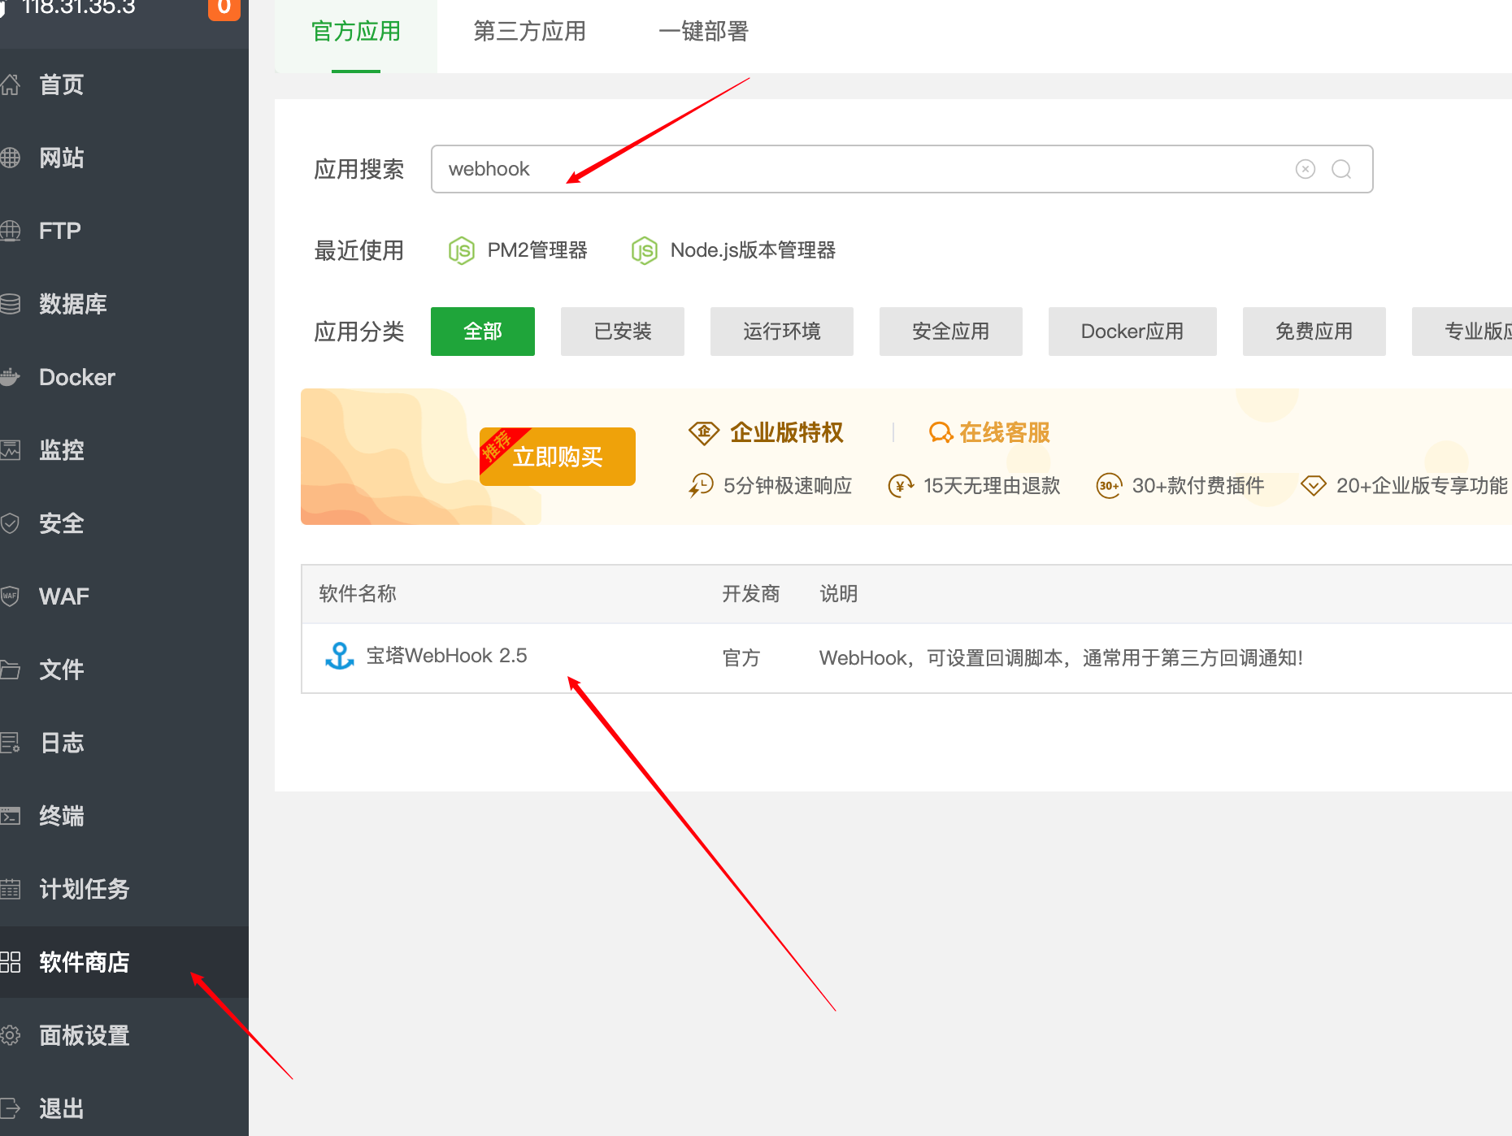1512x1136 pixels.
Task: Filter by 已安装 category
Action: [622, 332]
